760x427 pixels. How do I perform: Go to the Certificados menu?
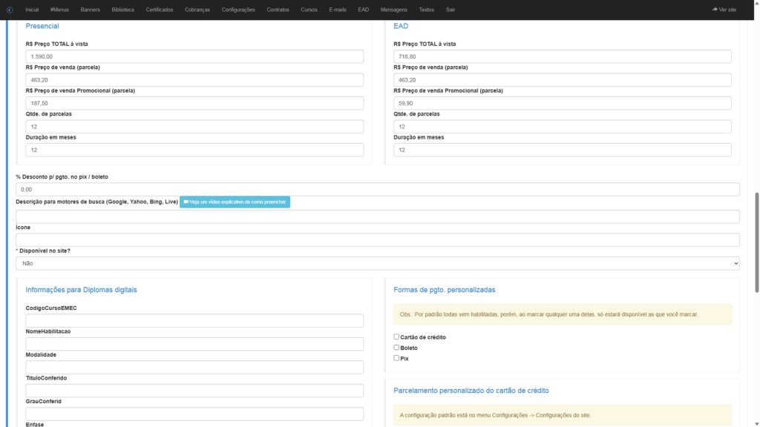(x=160, y=10)
